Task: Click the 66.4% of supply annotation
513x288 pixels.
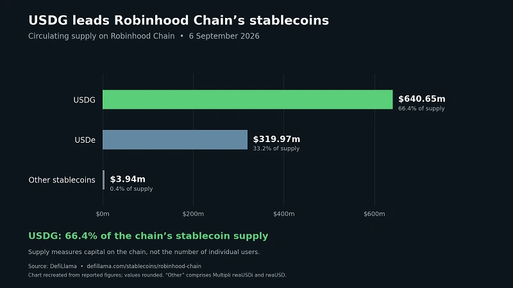Action: 421,108
